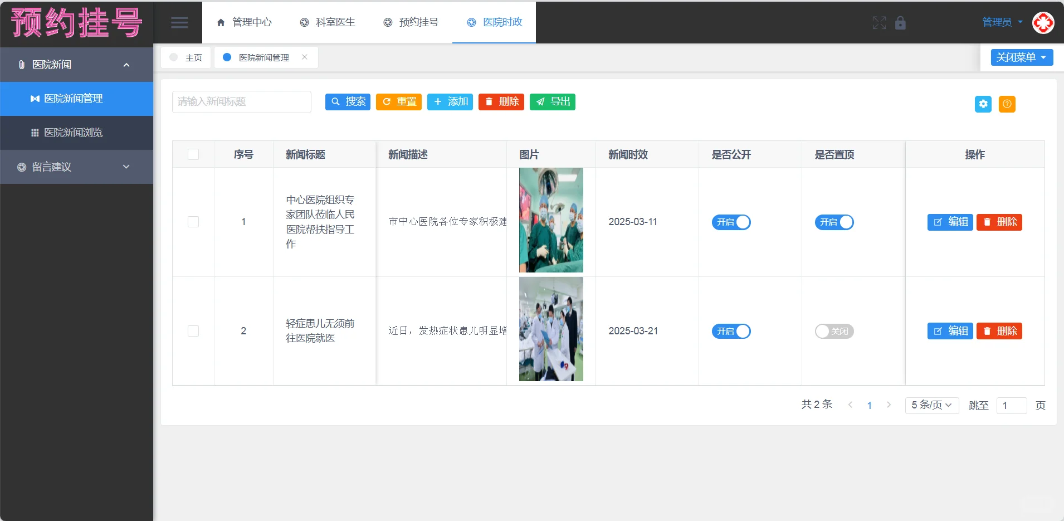This screenshot has height=521, width=1064.
Task: Open the settings gear icon above the table
Action: [x=984, y=104]
